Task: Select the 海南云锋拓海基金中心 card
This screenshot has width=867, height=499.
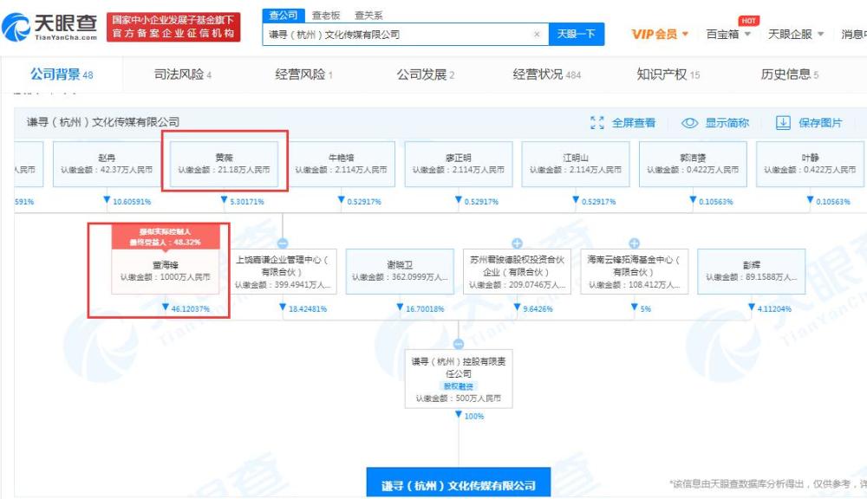Action: [635, 271]
